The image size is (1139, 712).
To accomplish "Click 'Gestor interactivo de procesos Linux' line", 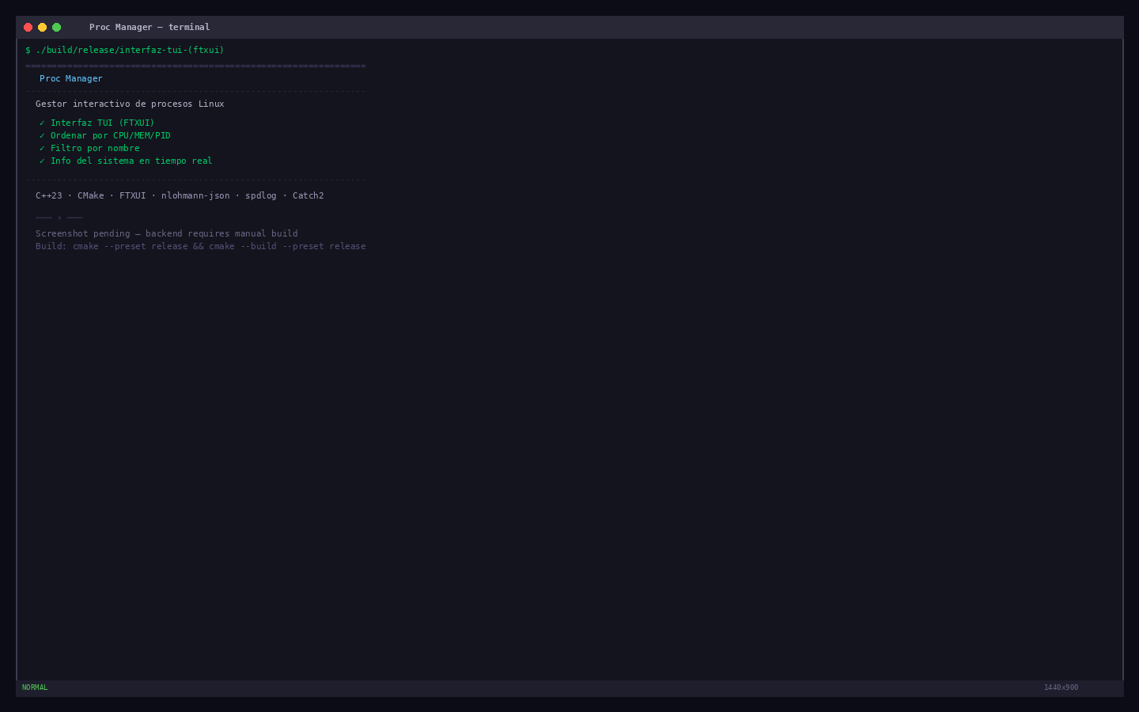I will [130, 104].
